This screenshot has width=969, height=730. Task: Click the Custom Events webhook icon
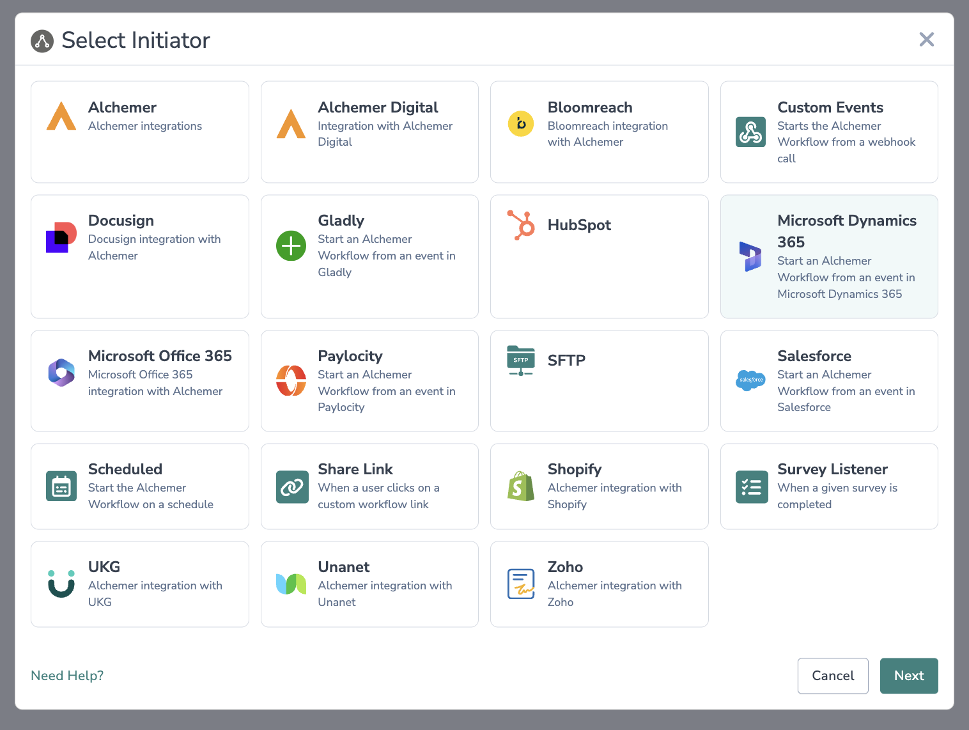(750, 132)
